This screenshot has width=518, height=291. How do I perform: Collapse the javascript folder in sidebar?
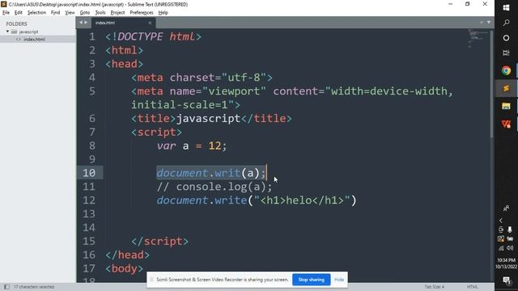pos(7,32)
